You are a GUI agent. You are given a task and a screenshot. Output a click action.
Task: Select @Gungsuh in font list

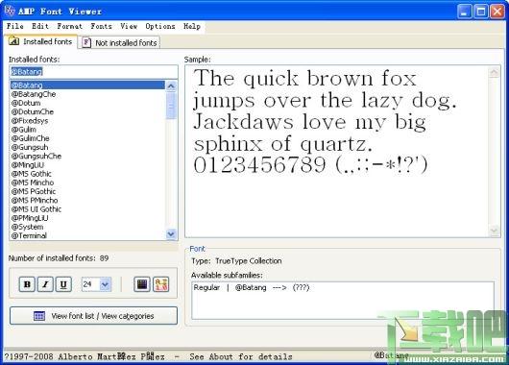click(x=87, y=147)
